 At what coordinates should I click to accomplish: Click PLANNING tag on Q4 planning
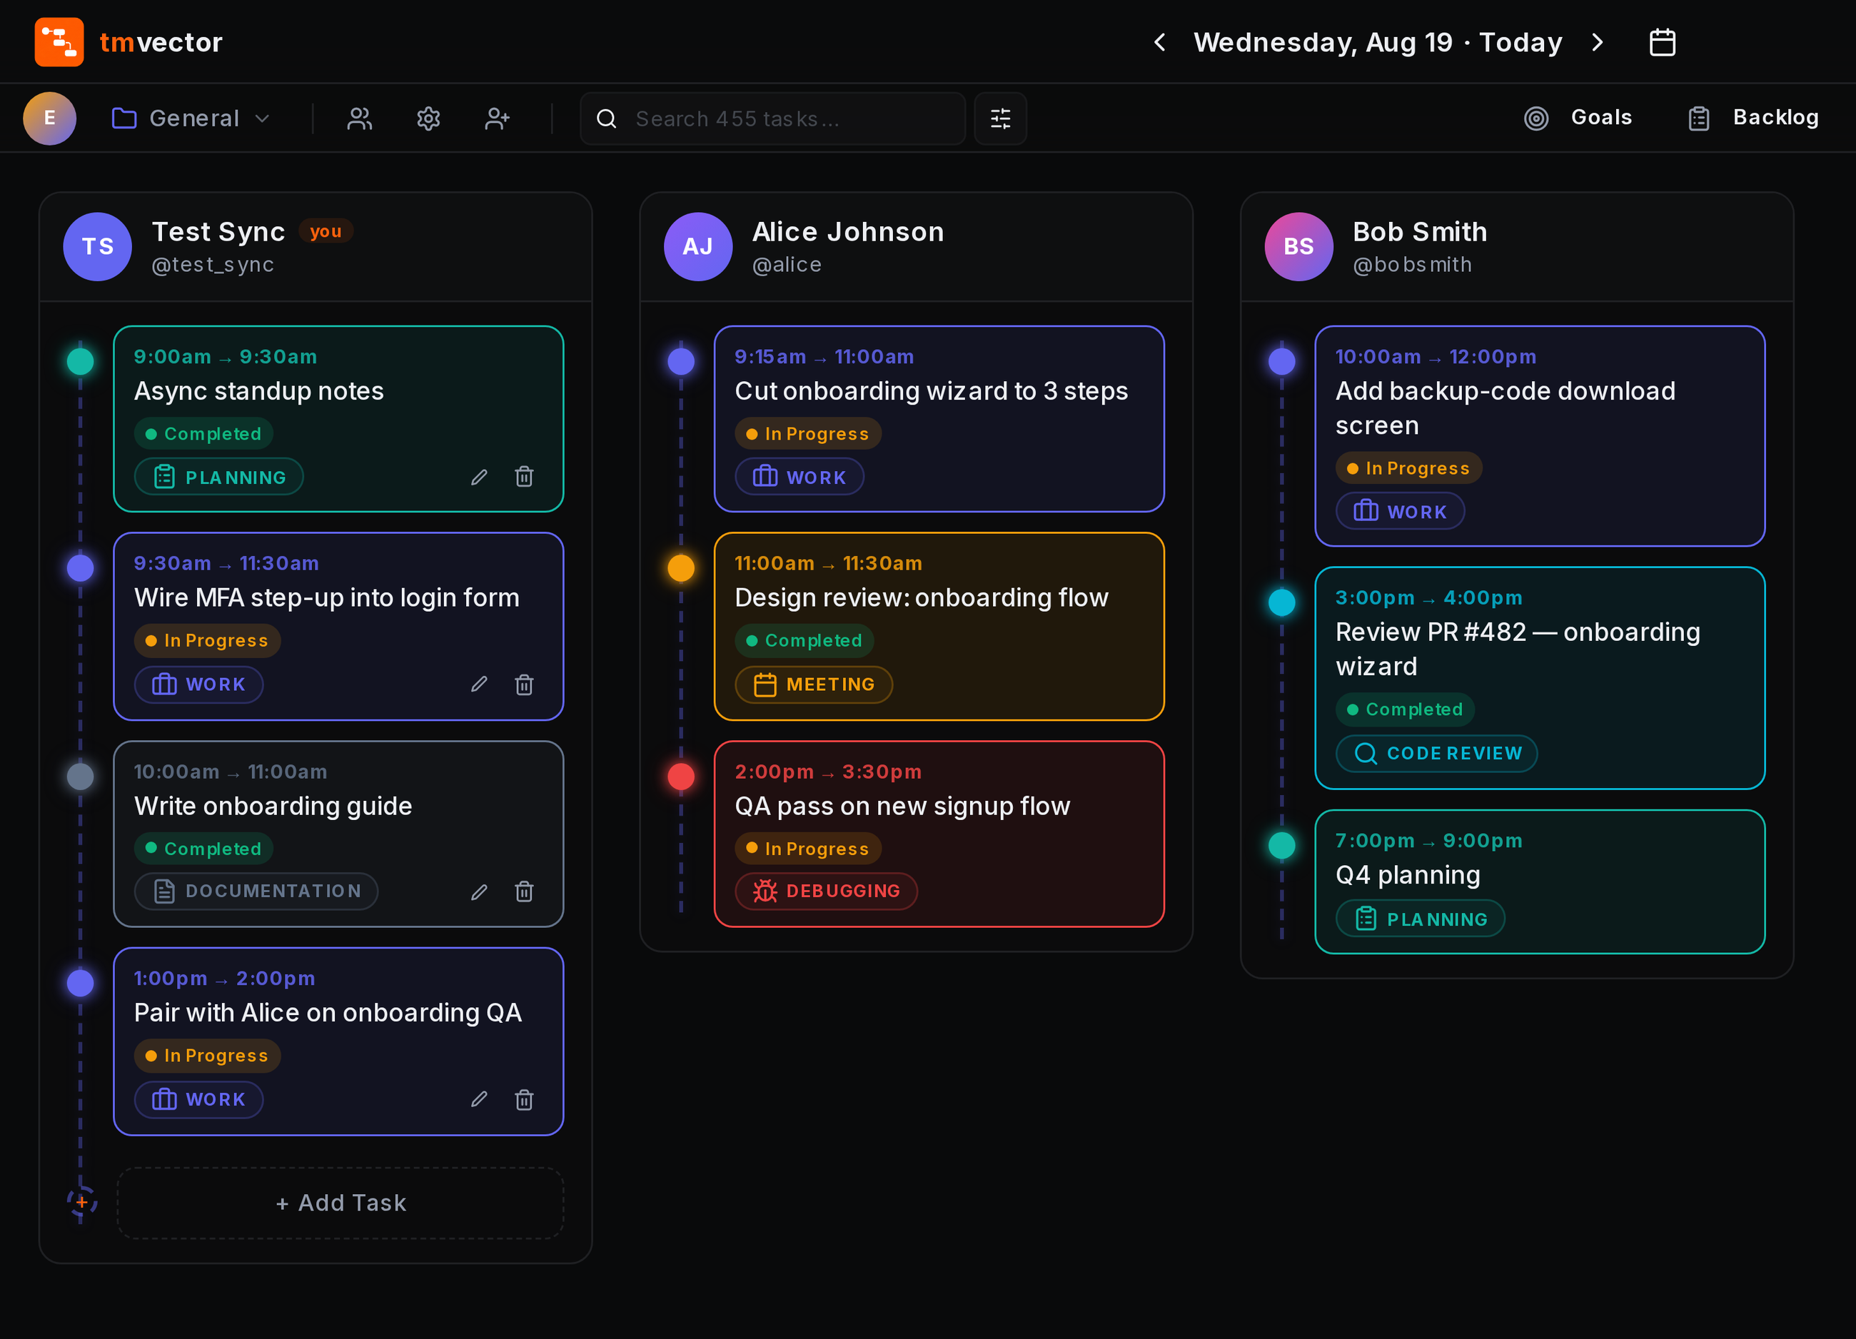1420,919
